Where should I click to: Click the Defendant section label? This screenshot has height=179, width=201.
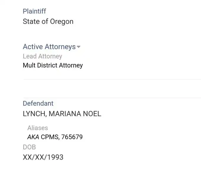coord(38,104)
